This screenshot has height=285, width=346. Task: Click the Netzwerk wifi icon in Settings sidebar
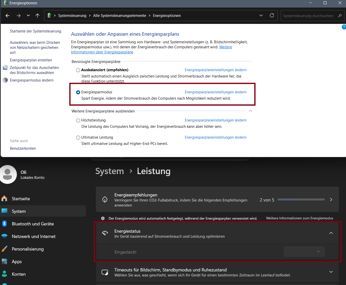4,236
